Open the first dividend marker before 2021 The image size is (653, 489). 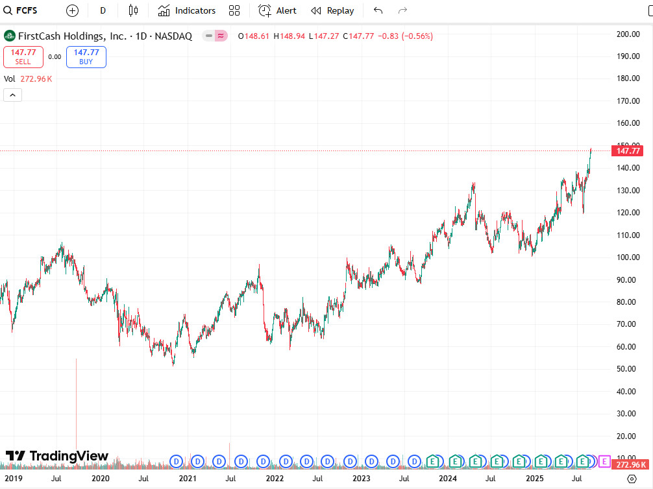[x=177, y=462]
